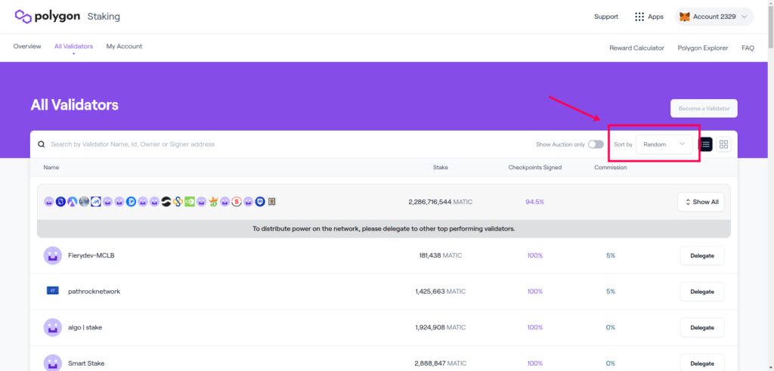
Task: Open the Sort by Random dropdown
Action: (664, 144)
